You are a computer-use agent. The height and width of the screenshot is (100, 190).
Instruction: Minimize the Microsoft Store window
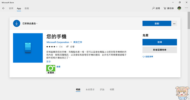(x=173, y=2)
